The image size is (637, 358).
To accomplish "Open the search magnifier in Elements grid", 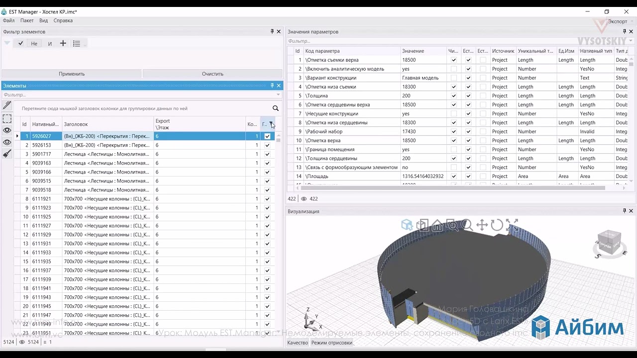I will [x=275, y=108].
